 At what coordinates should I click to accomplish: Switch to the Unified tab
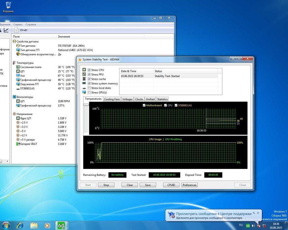point(150,99)
